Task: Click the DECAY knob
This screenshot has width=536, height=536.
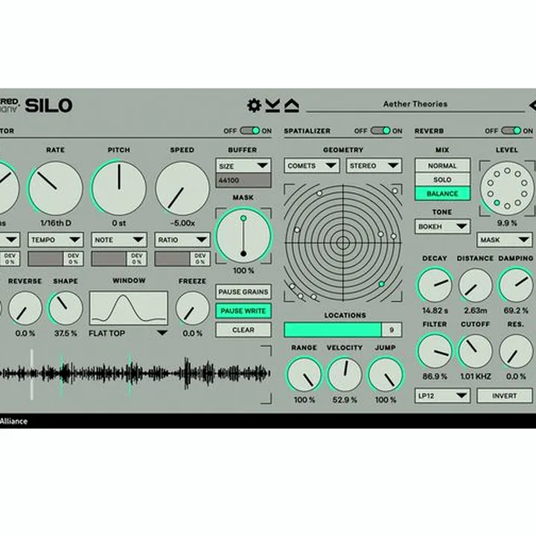Action: click(435, 285)
